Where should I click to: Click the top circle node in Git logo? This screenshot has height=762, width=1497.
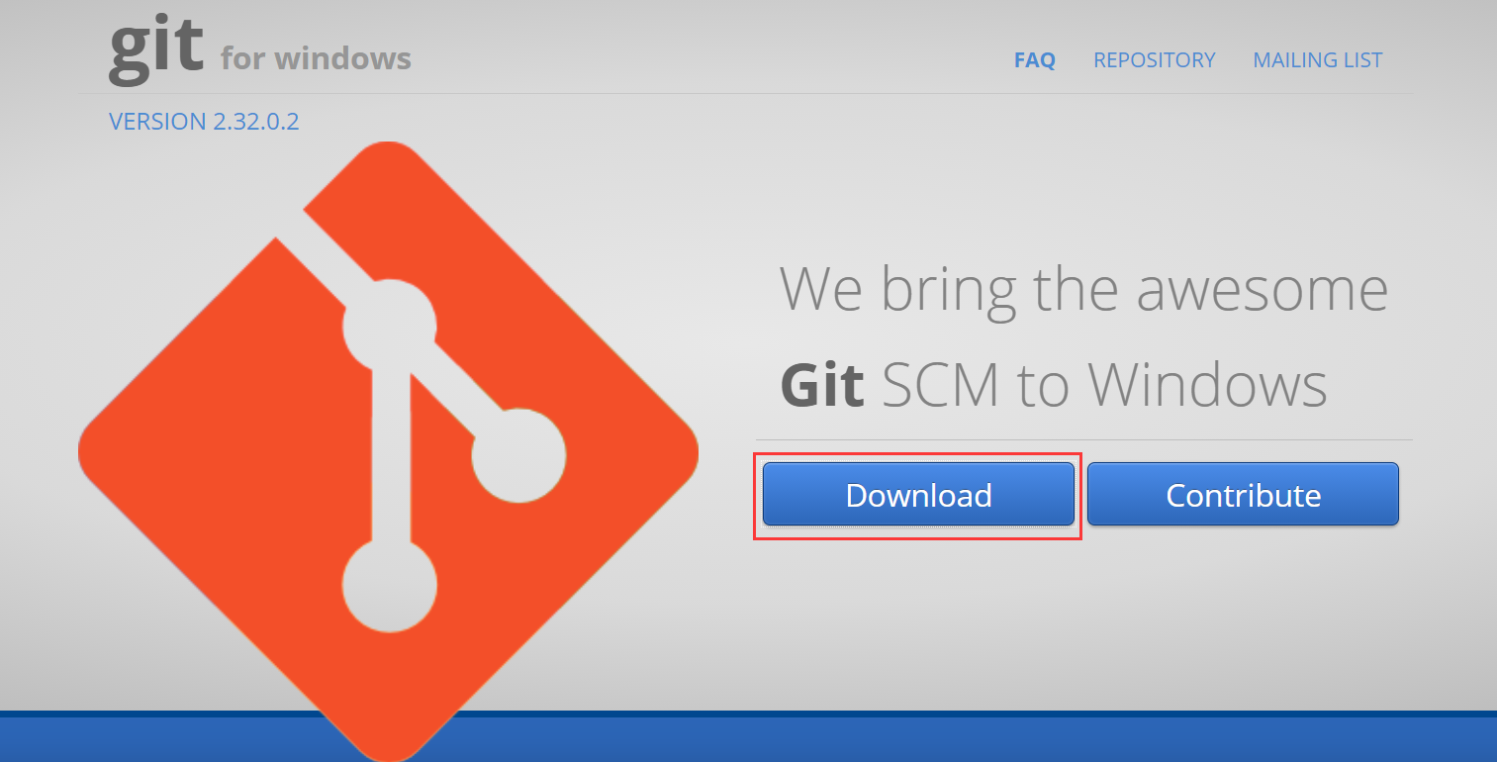[389, 326]
